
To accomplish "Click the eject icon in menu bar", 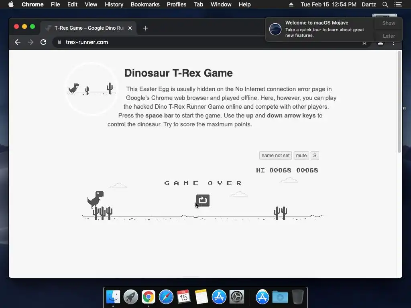I will coord(291,4).
